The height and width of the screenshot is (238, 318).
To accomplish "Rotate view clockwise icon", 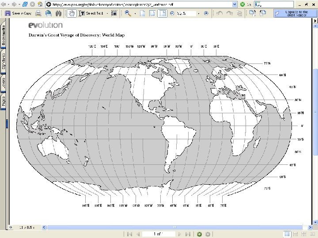I will [x=229, y=13].
